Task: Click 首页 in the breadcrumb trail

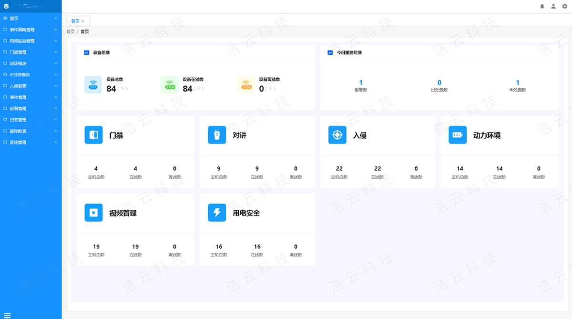Action: click(x=69, y=31)
